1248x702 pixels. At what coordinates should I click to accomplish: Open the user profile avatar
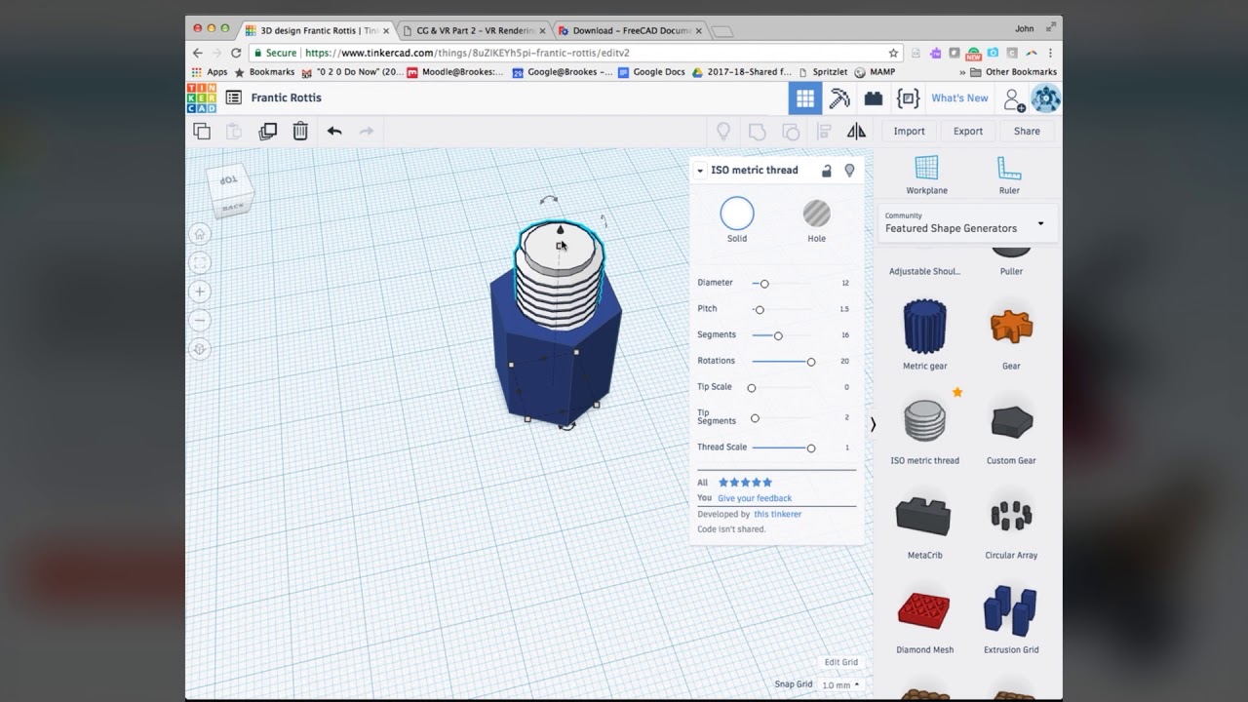click(x=1046, y=98)
